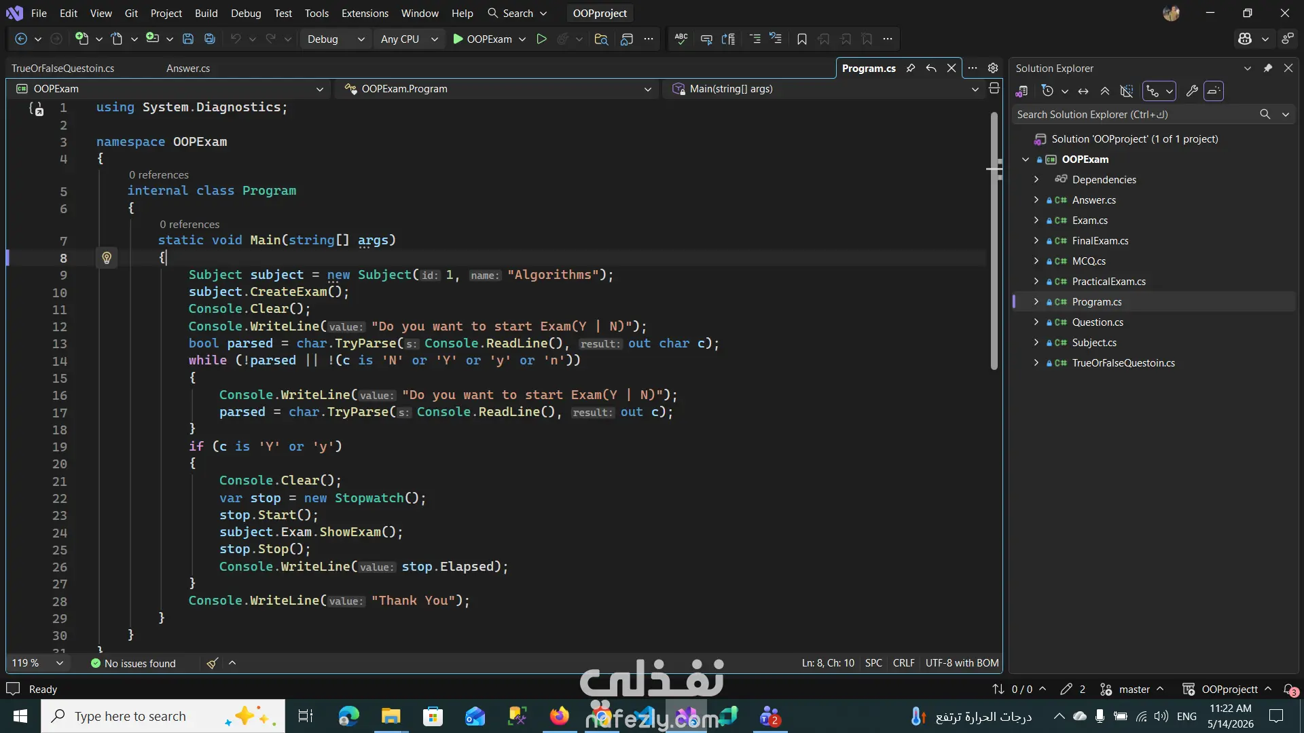The height and width of the screenshot is (733, 1304).
Task: Pin the Solution Explorer panel auto-hide
Action: [1267, 68]
